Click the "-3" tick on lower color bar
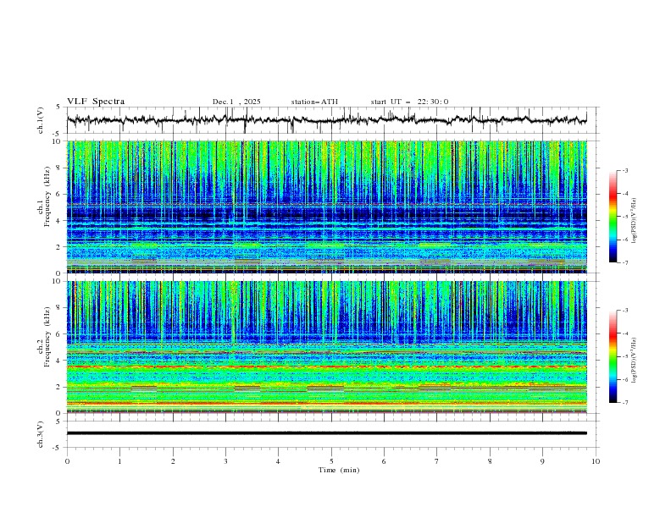The image size is (671, 518). tap(624, 311)
